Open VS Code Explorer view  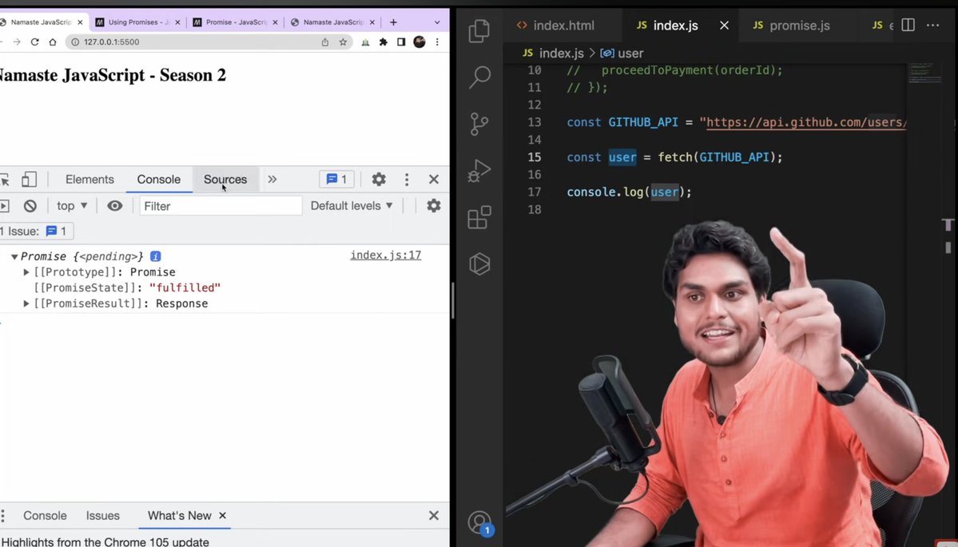point(479,30)
